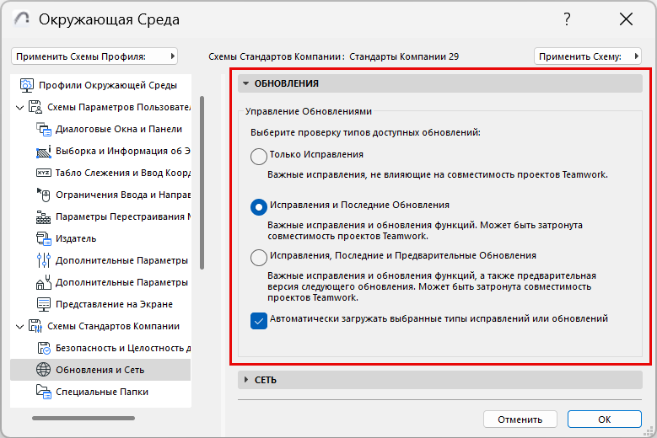This screenshot has height=438, width=657.
Task: Collapse the Схемы Стандартов Компании tree node
Action: coord(19,326)
